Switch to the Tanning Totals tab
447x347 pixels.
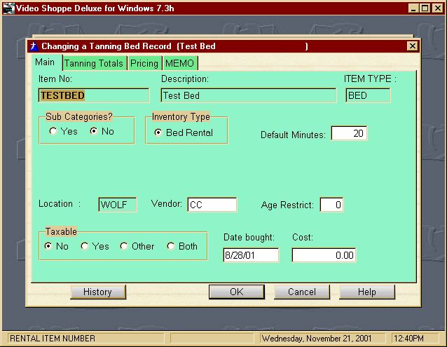click(94, 64)
